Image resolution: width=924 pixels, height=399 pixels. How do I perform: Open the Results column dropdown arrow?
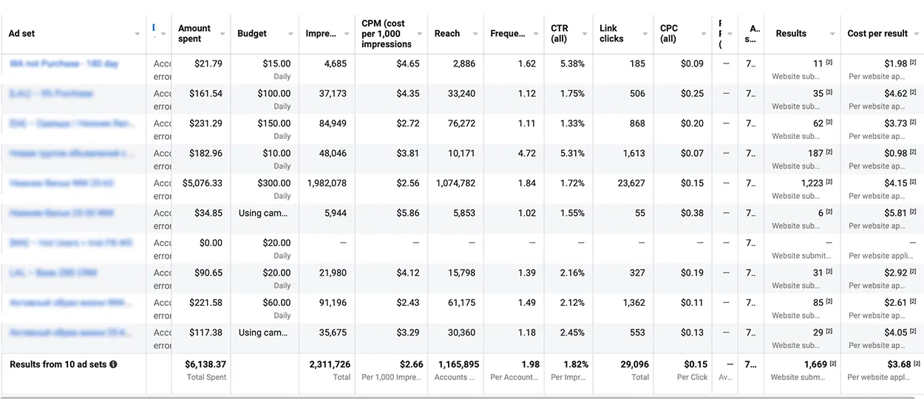point(832,34)
